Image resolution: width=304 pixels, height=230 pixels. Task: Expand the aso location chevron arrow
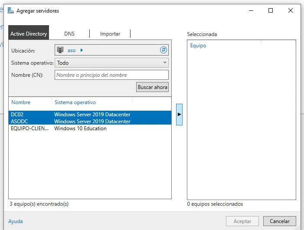(82, 50)
